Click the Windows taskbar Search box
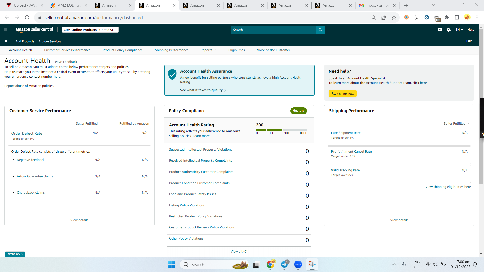Viewport: 484px width, 272px height. click(214, 265)
